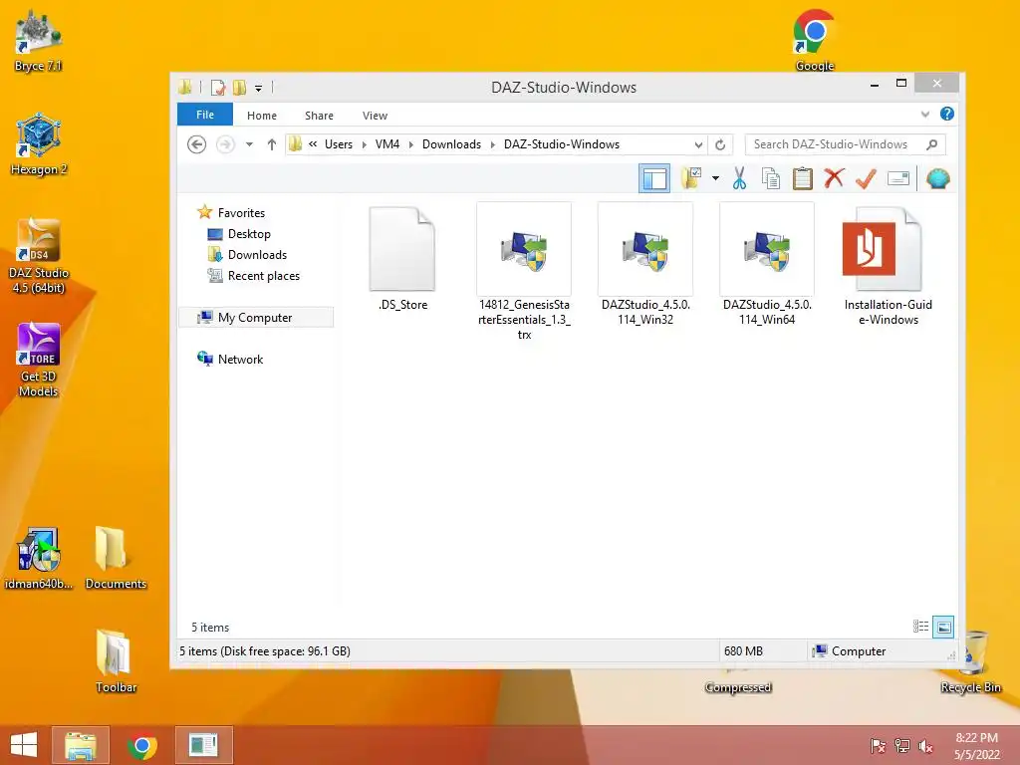Select the DAZStudio_4.5.0.114_Win32 installer
Image resolution: width=1020 pixels, height=765 pixels.
tap(645, 264)
